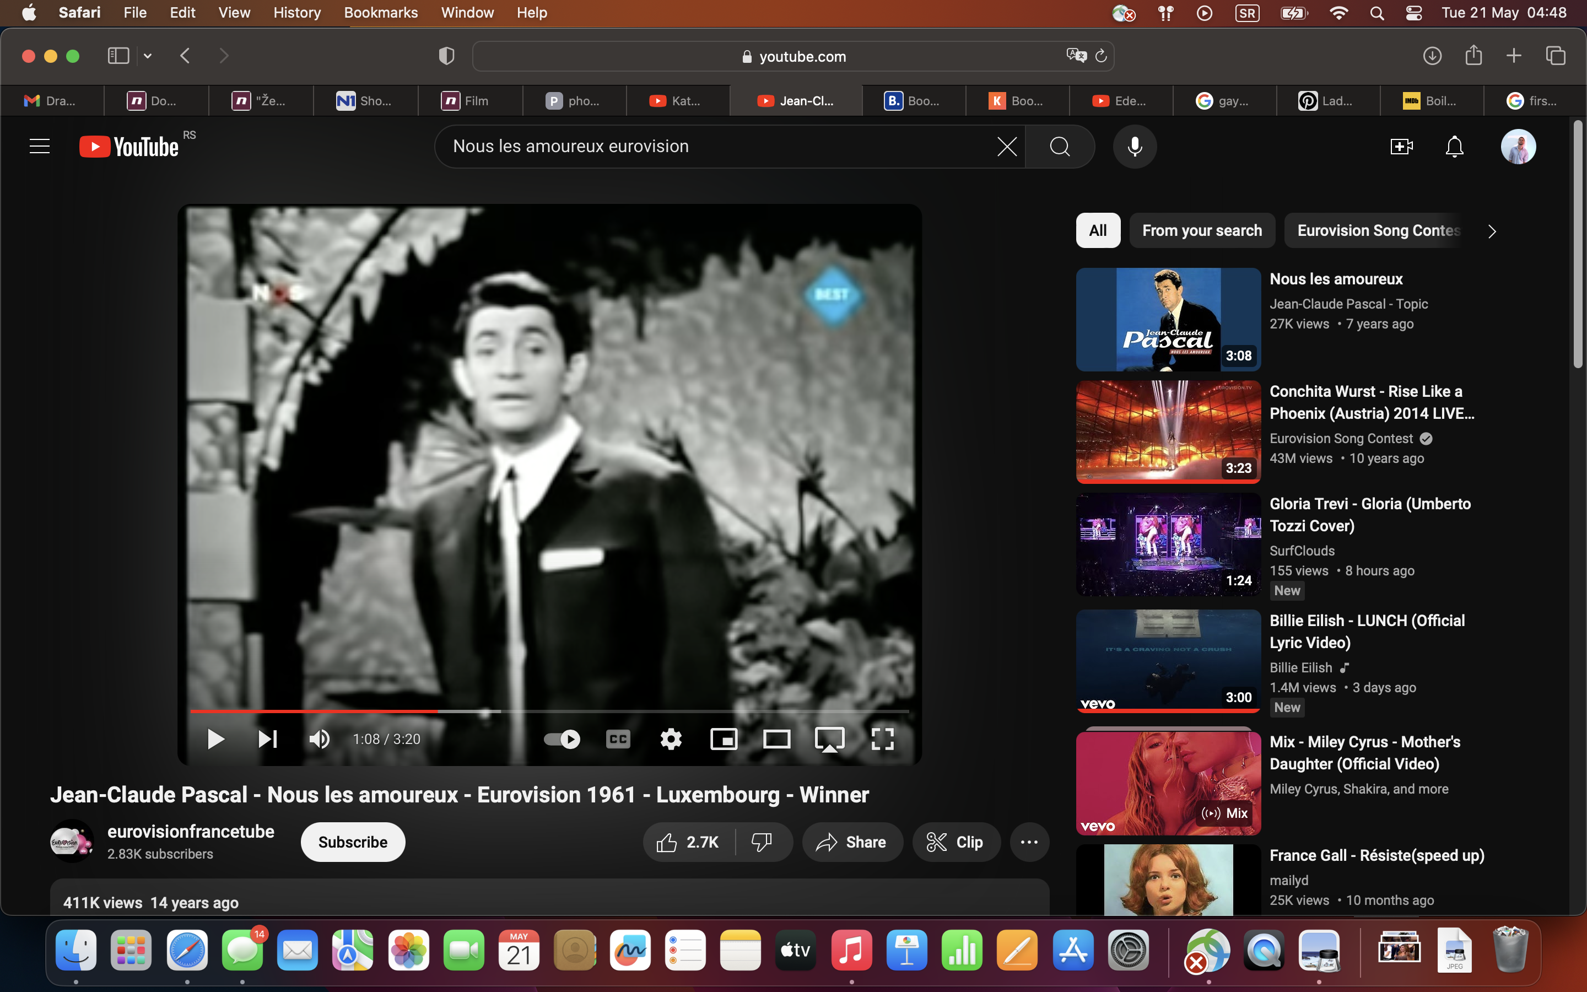Toggle theater mode
The height and width of the screenshot is (992, 1587).
point(776,740)
